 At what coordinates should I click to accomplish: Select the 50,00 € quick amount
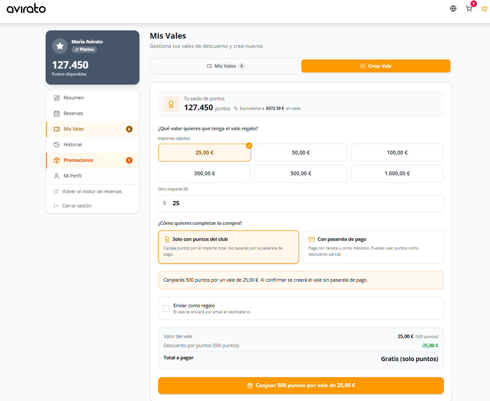point(301,153)
